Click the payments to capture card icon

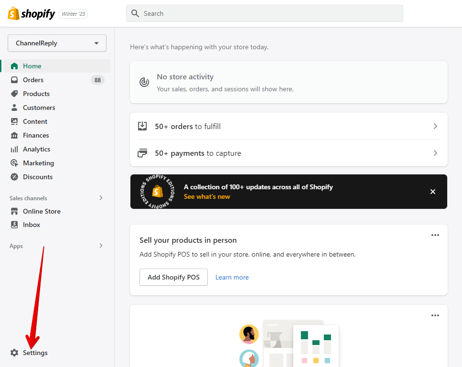[x=142, y=153]
